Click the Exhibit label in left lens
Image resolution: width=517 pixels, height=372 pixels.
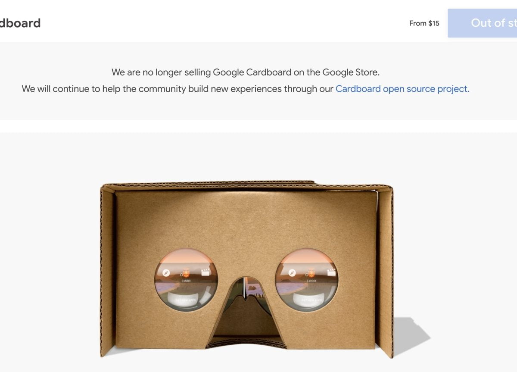click(186, 281)
